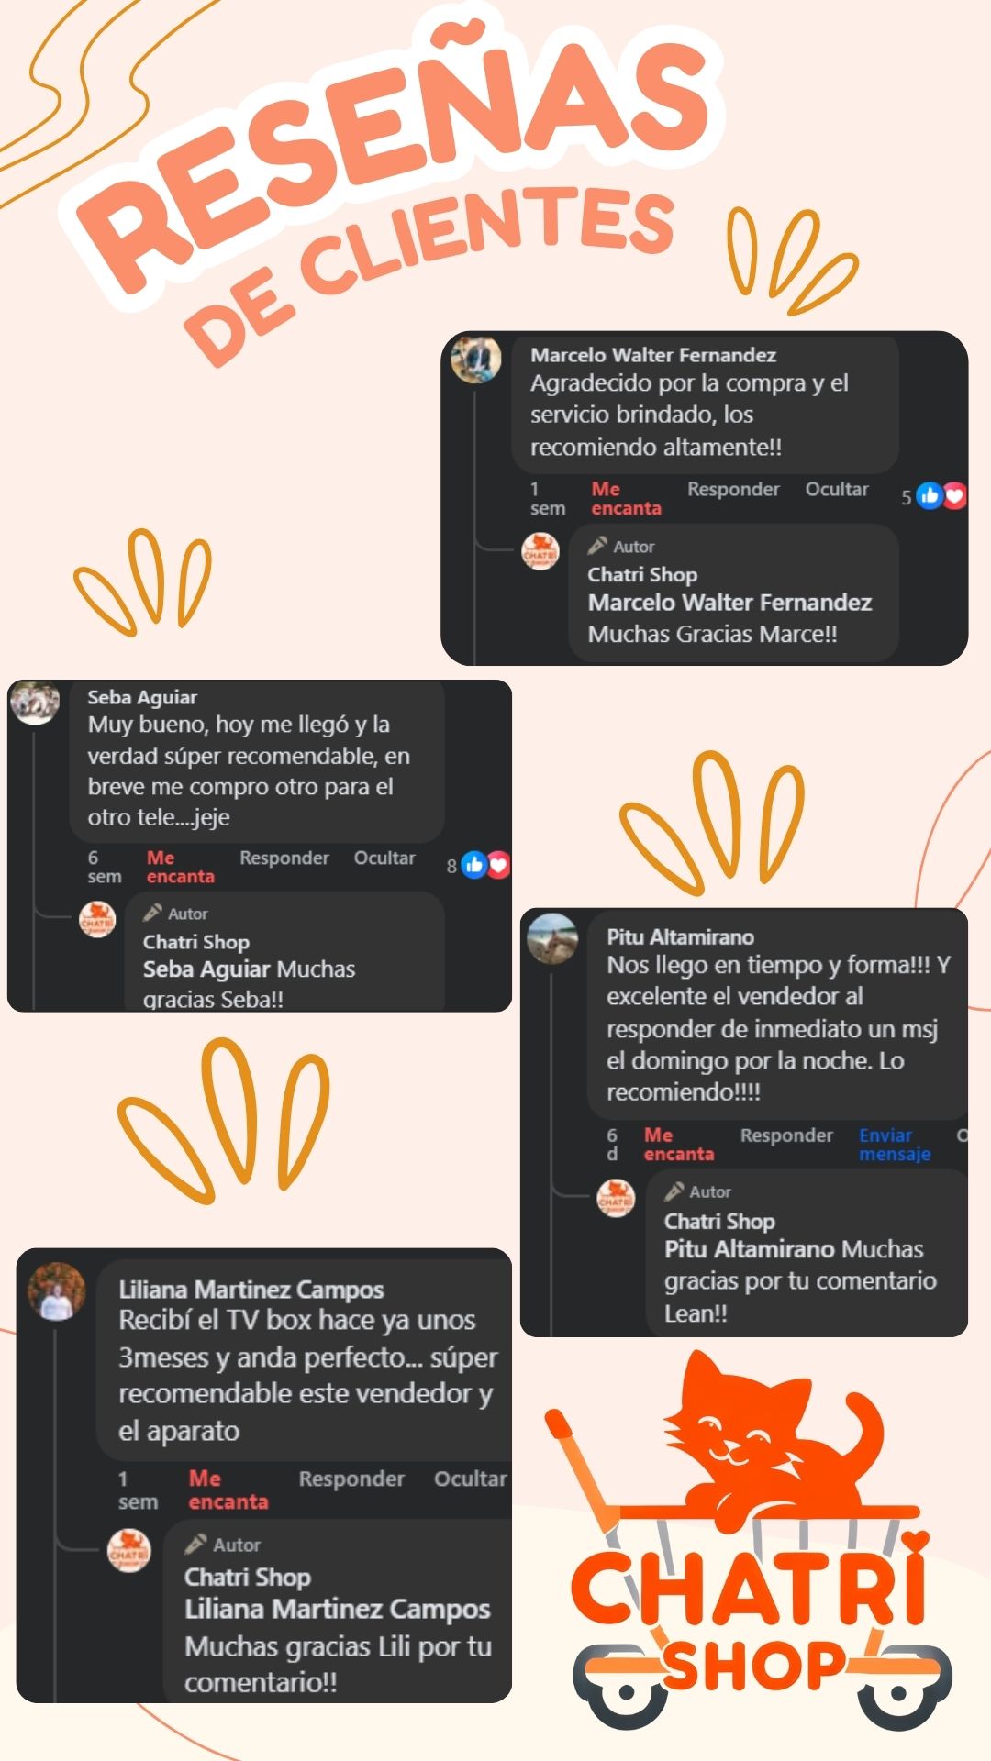Viewport: 991px width, 1761px height.
Task: Click Responder under Liliana's comment
Action: tap(351, 1479)
